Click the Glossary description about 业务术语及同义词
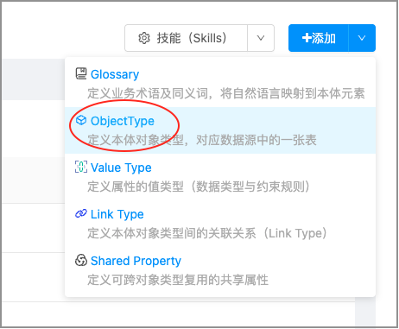Screen dimensions: 399x329 pos(226,93)
